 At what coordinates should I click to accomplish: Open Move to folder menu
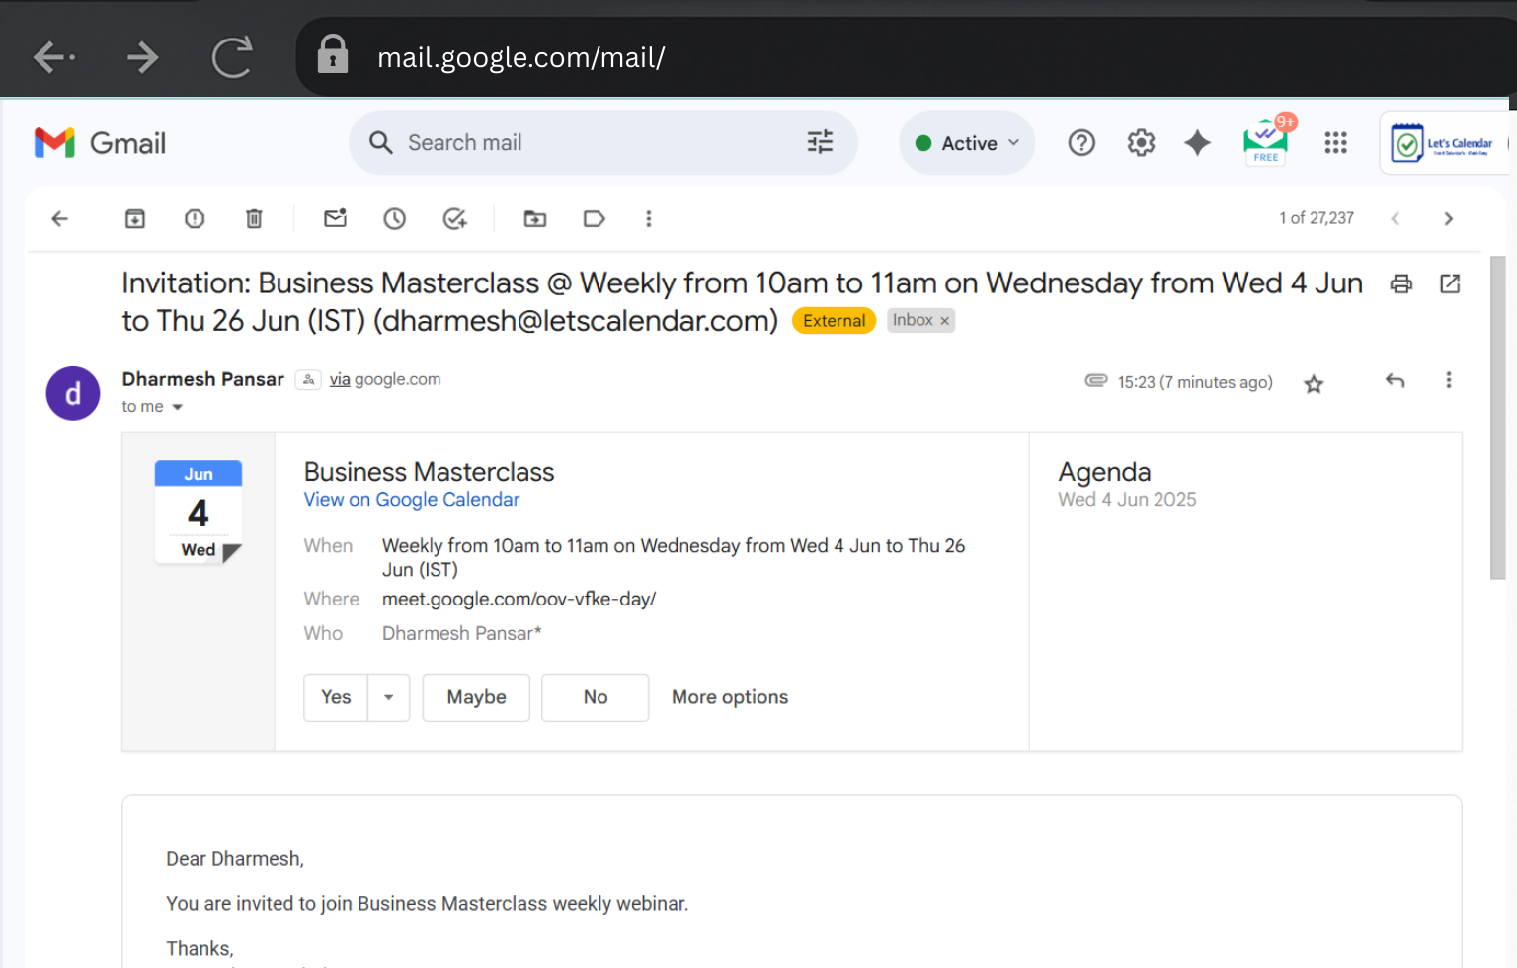(x=535, y=219)
